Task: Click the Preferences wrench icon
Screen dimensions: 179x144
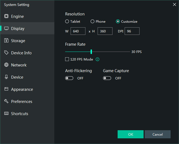Action: point(6,101)
